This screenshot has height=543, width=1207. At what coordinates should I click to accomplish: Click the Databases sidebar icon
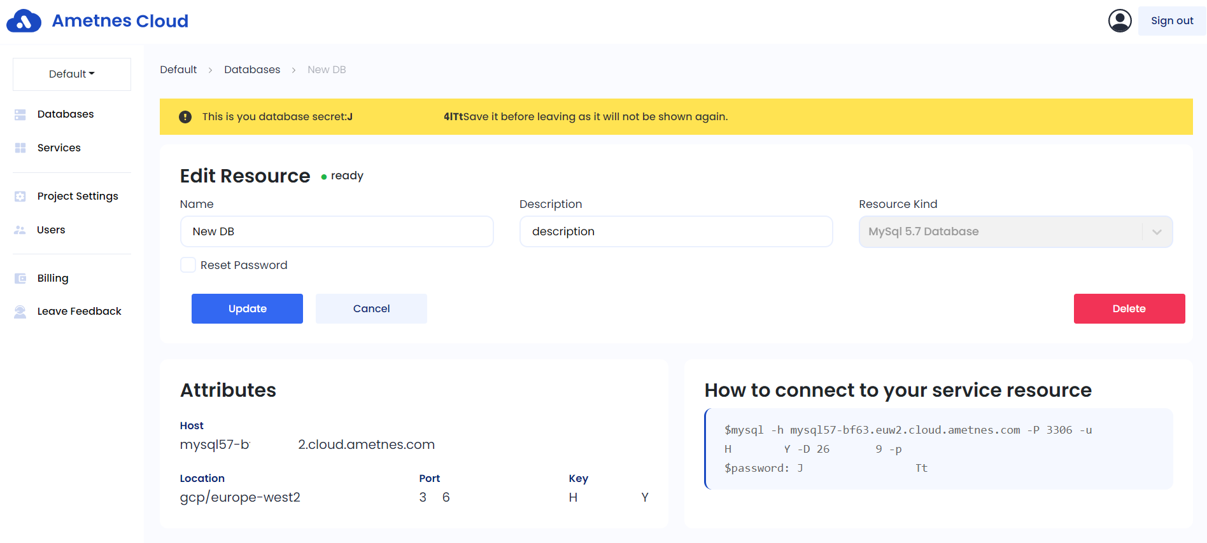click(20, 114)
